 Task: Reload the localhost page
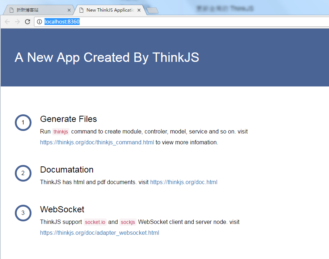(28, 22)
